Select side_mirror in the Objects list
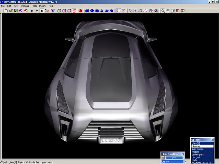Viewport: 219px width, 164px height. tap(197, 149)
